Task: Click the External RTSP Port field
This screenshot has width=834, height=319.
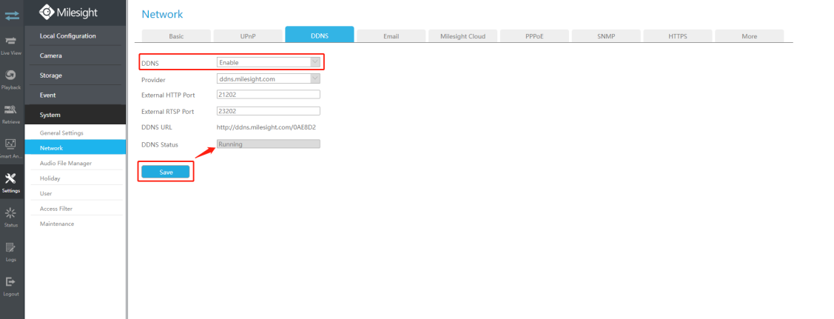Action: 269,111
